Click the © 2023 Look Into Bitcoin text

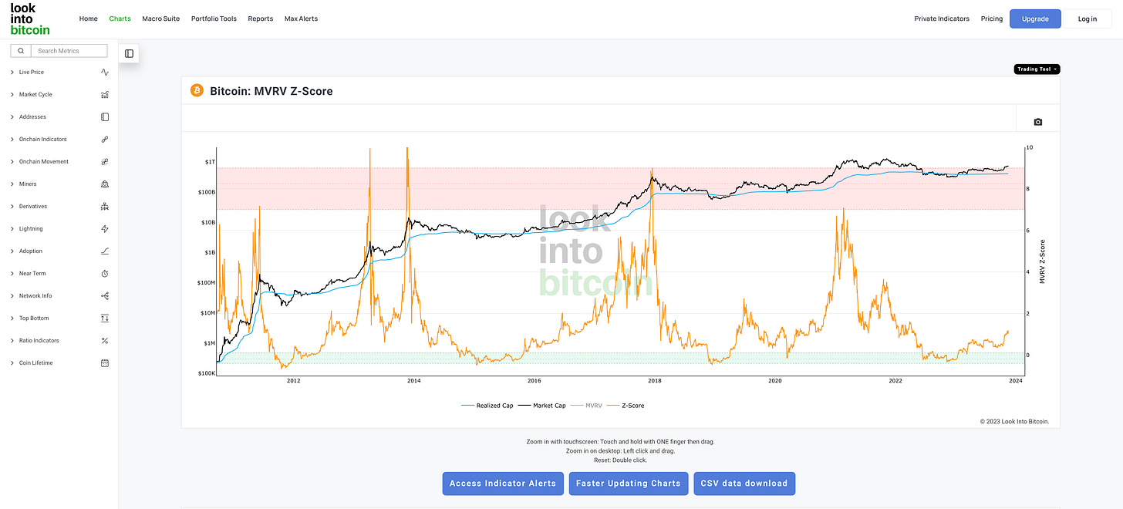pos(1014,421)
